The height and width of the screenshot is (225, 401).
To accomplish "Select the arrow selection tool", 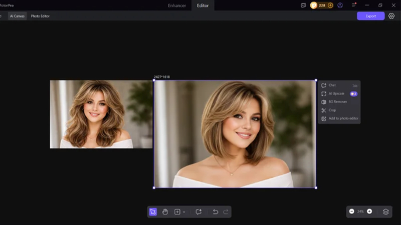I will pyautogui.click(x=153, y=211).
